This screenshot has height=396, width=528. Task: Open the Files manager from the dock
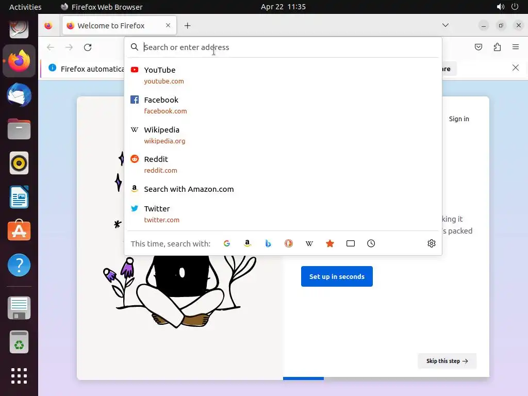click(19, 129)
